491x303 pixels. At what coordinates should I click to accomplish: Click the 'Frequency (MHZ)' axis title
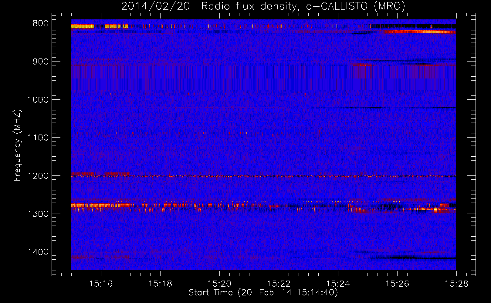pyautogui.click(x=17, y=145)
